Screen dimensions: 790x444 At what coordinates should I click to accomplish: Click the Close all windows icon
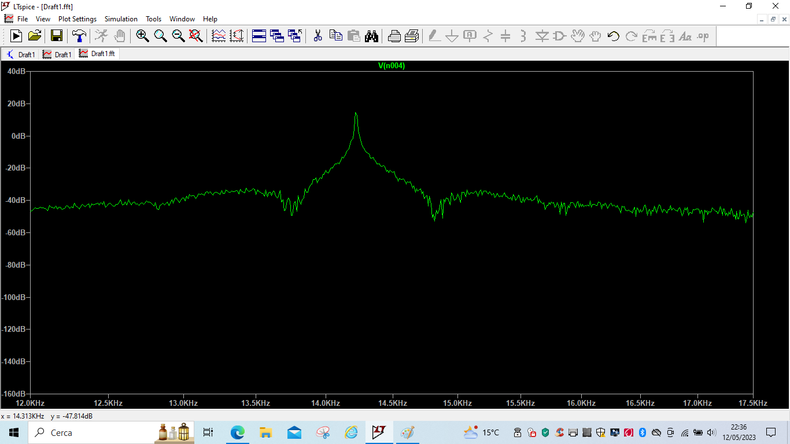295,36
